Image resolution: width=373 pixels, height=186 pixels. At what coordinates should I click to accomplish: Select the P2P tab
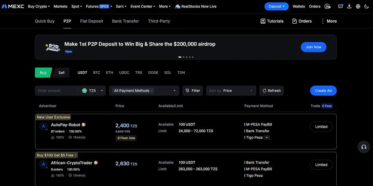(67, 21)
